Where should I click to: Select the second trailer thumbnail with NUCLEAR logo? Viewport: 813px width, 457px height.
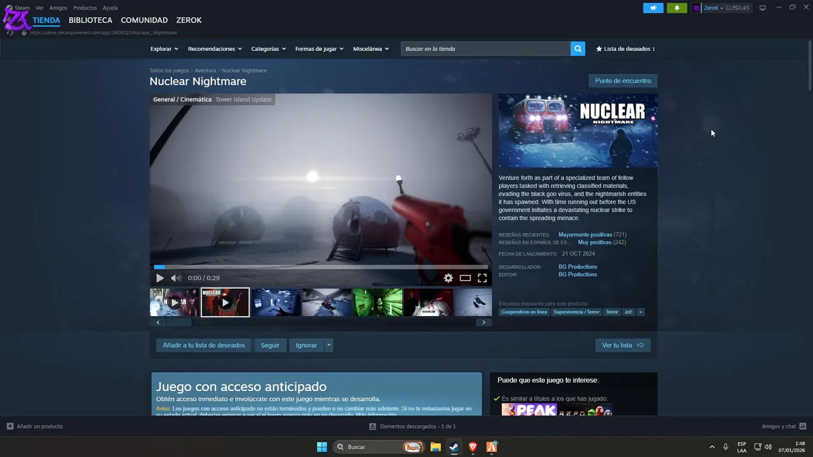(225, 302)
